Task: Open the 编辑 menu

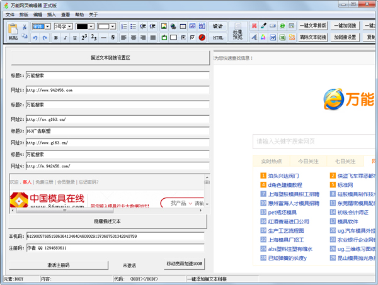Action: (38, 15)
